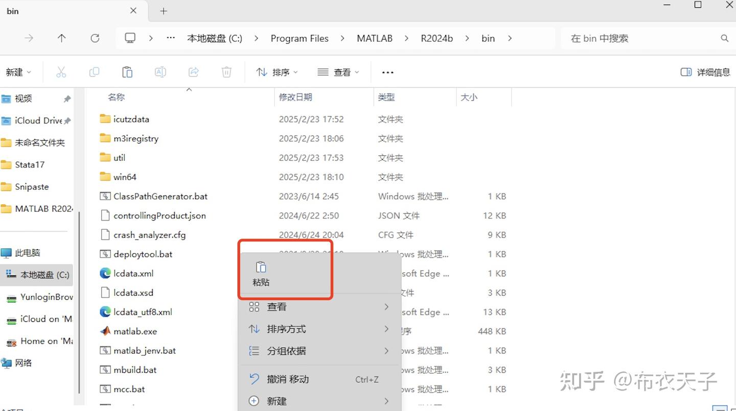Navigate up one folder level
This screenshot has height=411, width=736.
click(62, 38)
